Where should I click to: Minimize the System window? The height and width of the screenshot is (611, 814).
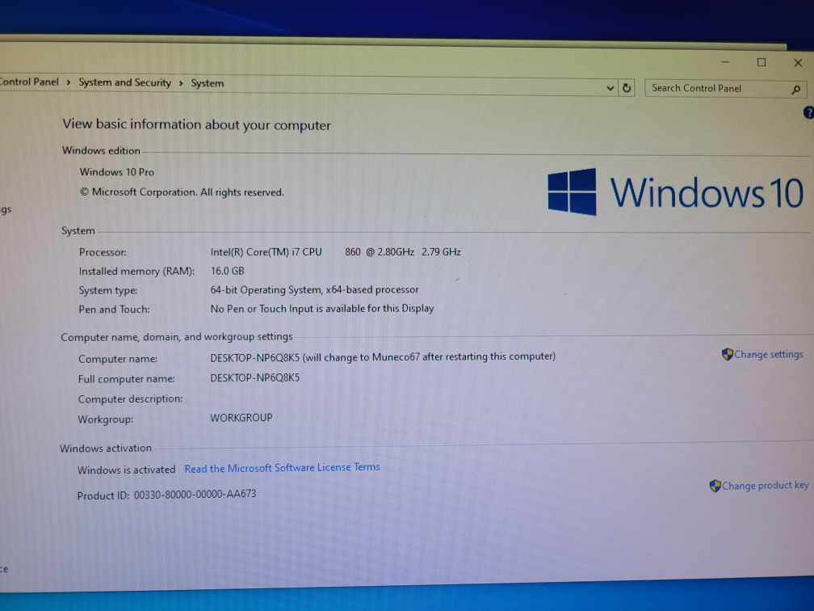(726, 62)
